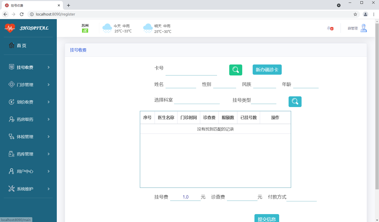Click the 民族 ethnicity field
Image resolution: width=379 pixels, height=222 pixels.
click(265, 84)
